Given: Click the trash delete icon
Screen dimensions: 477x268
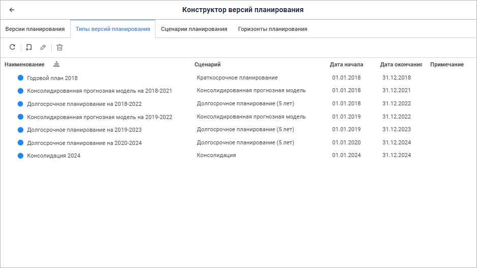Looking at the screenshot, I should coord(59,47).
